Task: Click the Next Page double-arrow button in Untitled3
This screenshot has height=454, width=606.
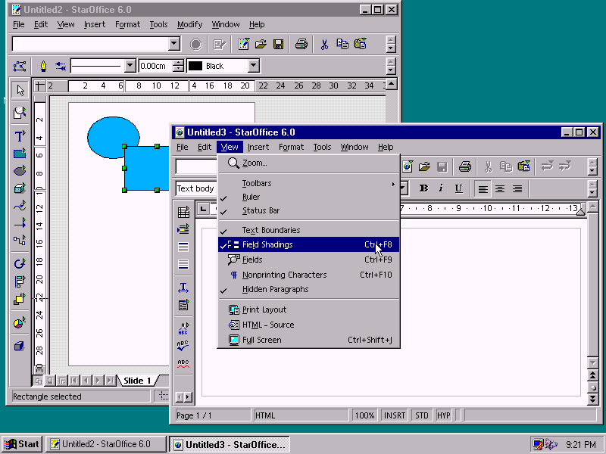Action: (x=592, y=400)
